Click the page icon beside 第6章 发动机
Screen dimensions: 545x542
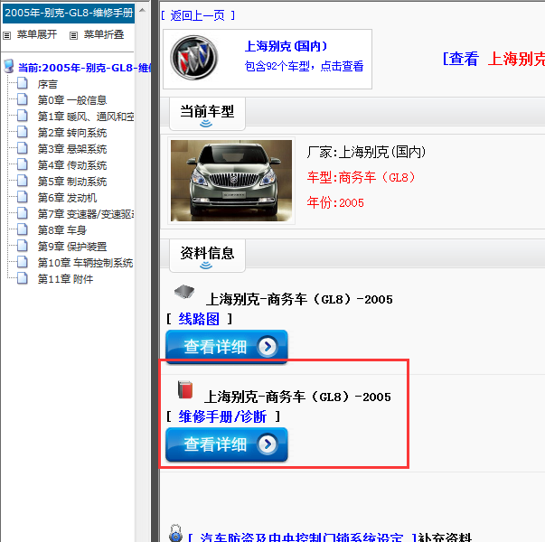tap(23, 198)
